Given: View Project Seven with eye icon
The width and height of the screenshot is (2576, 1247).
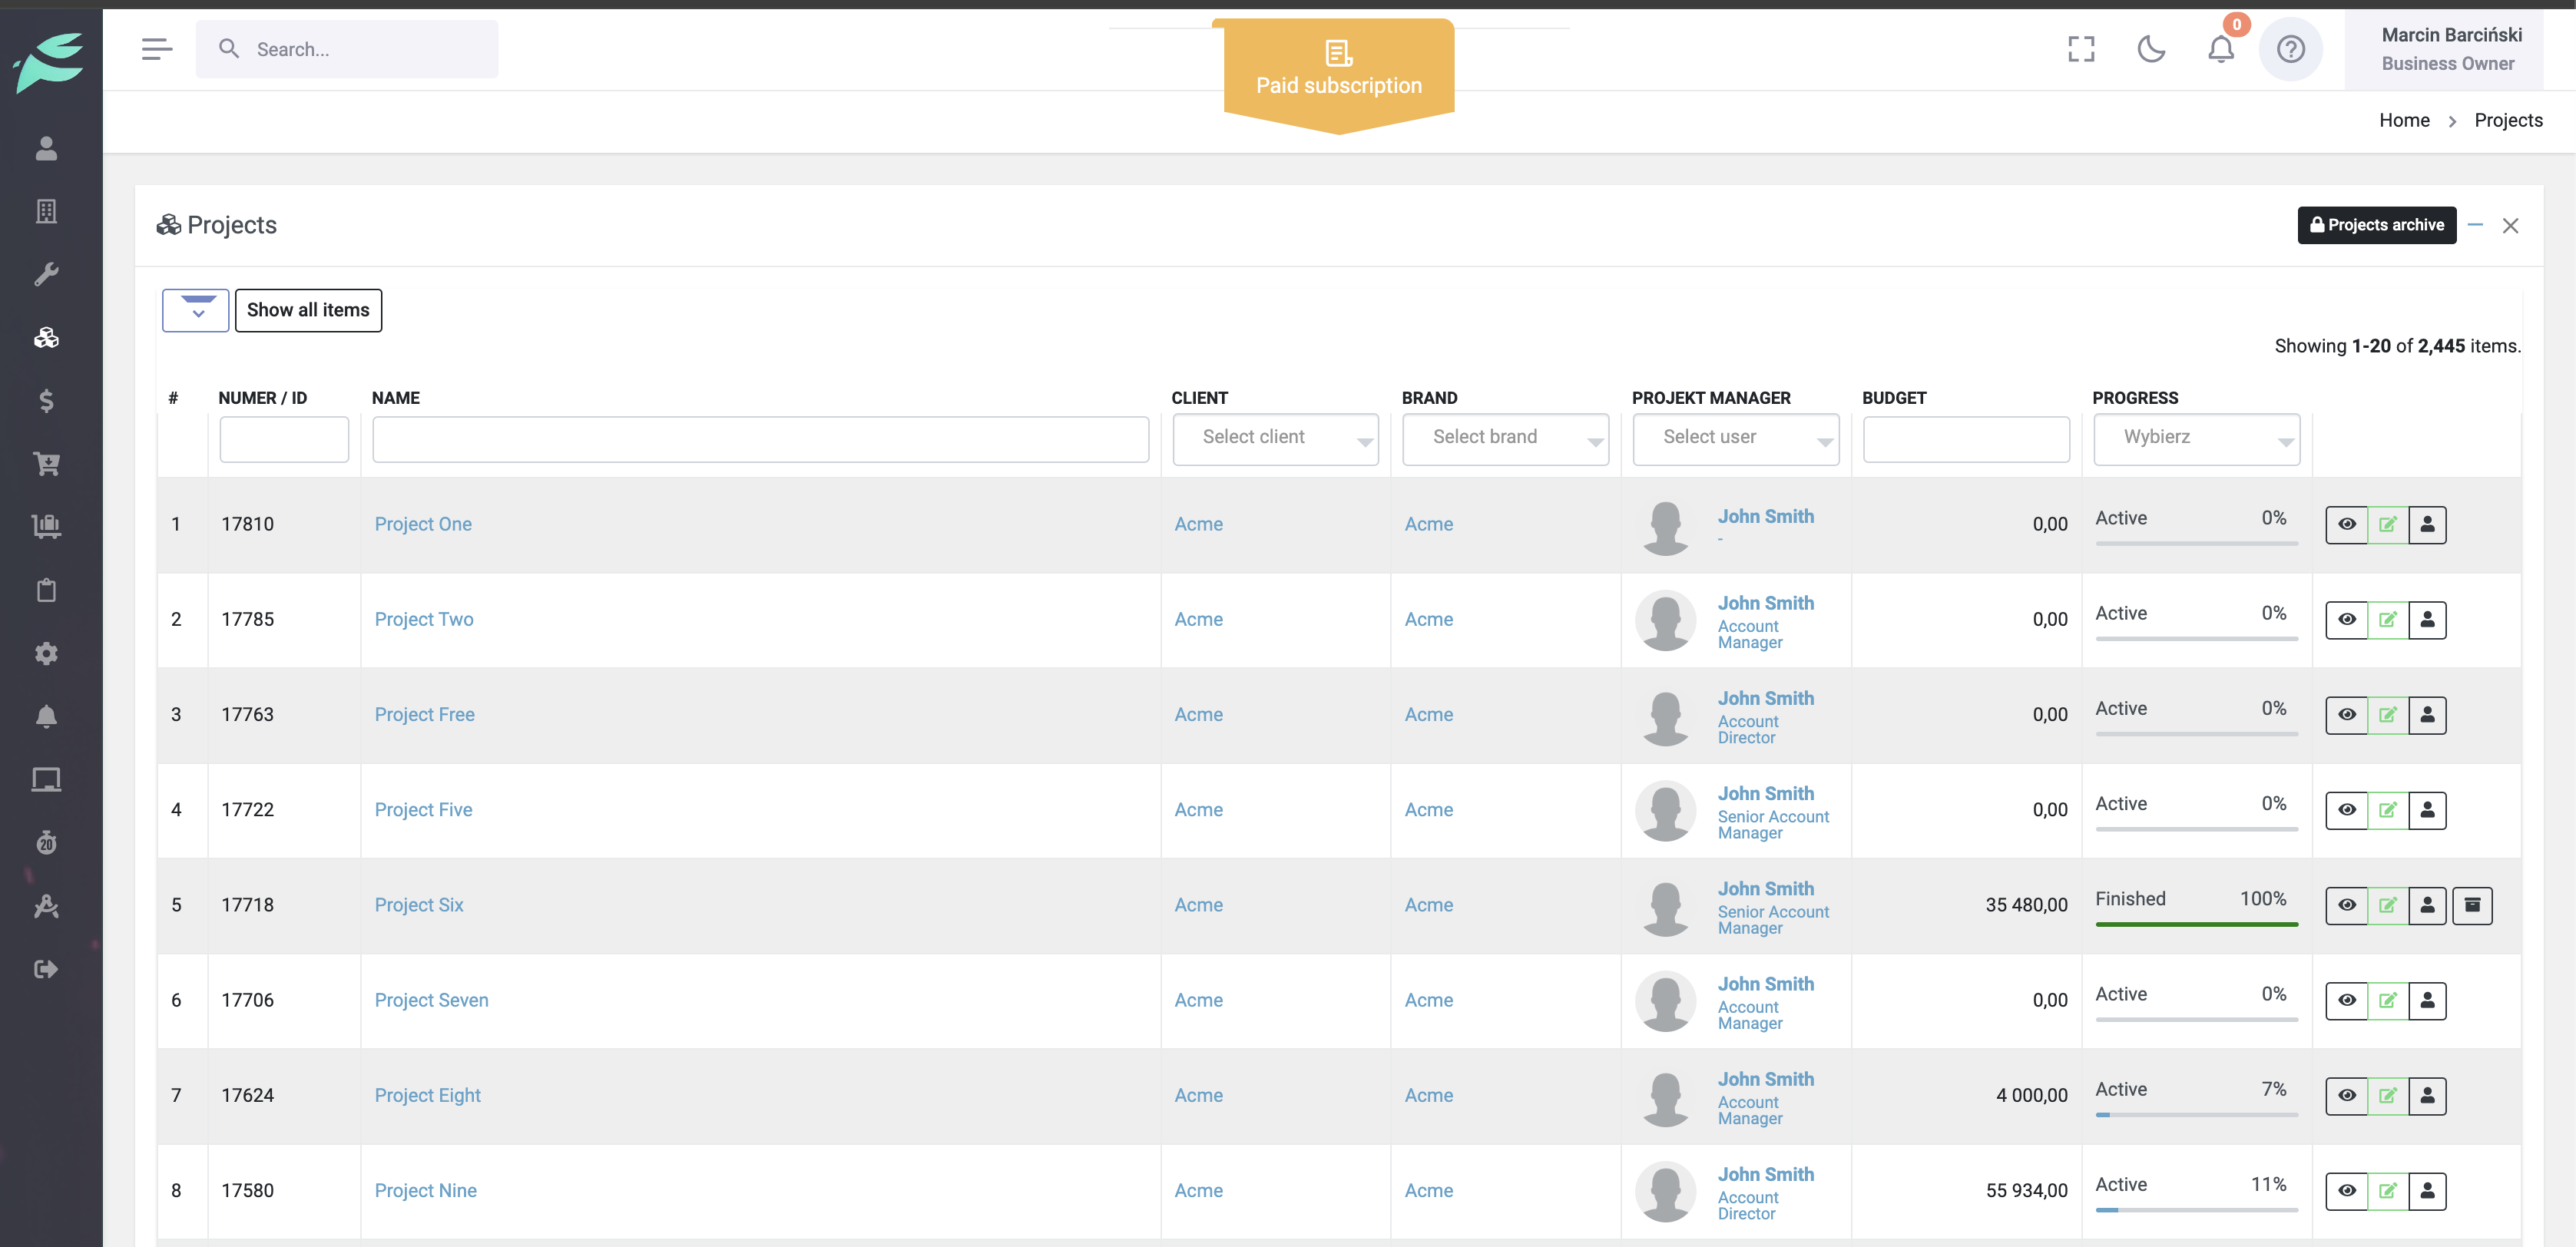Looking at the screenshot, I should pos(2347,1001).
